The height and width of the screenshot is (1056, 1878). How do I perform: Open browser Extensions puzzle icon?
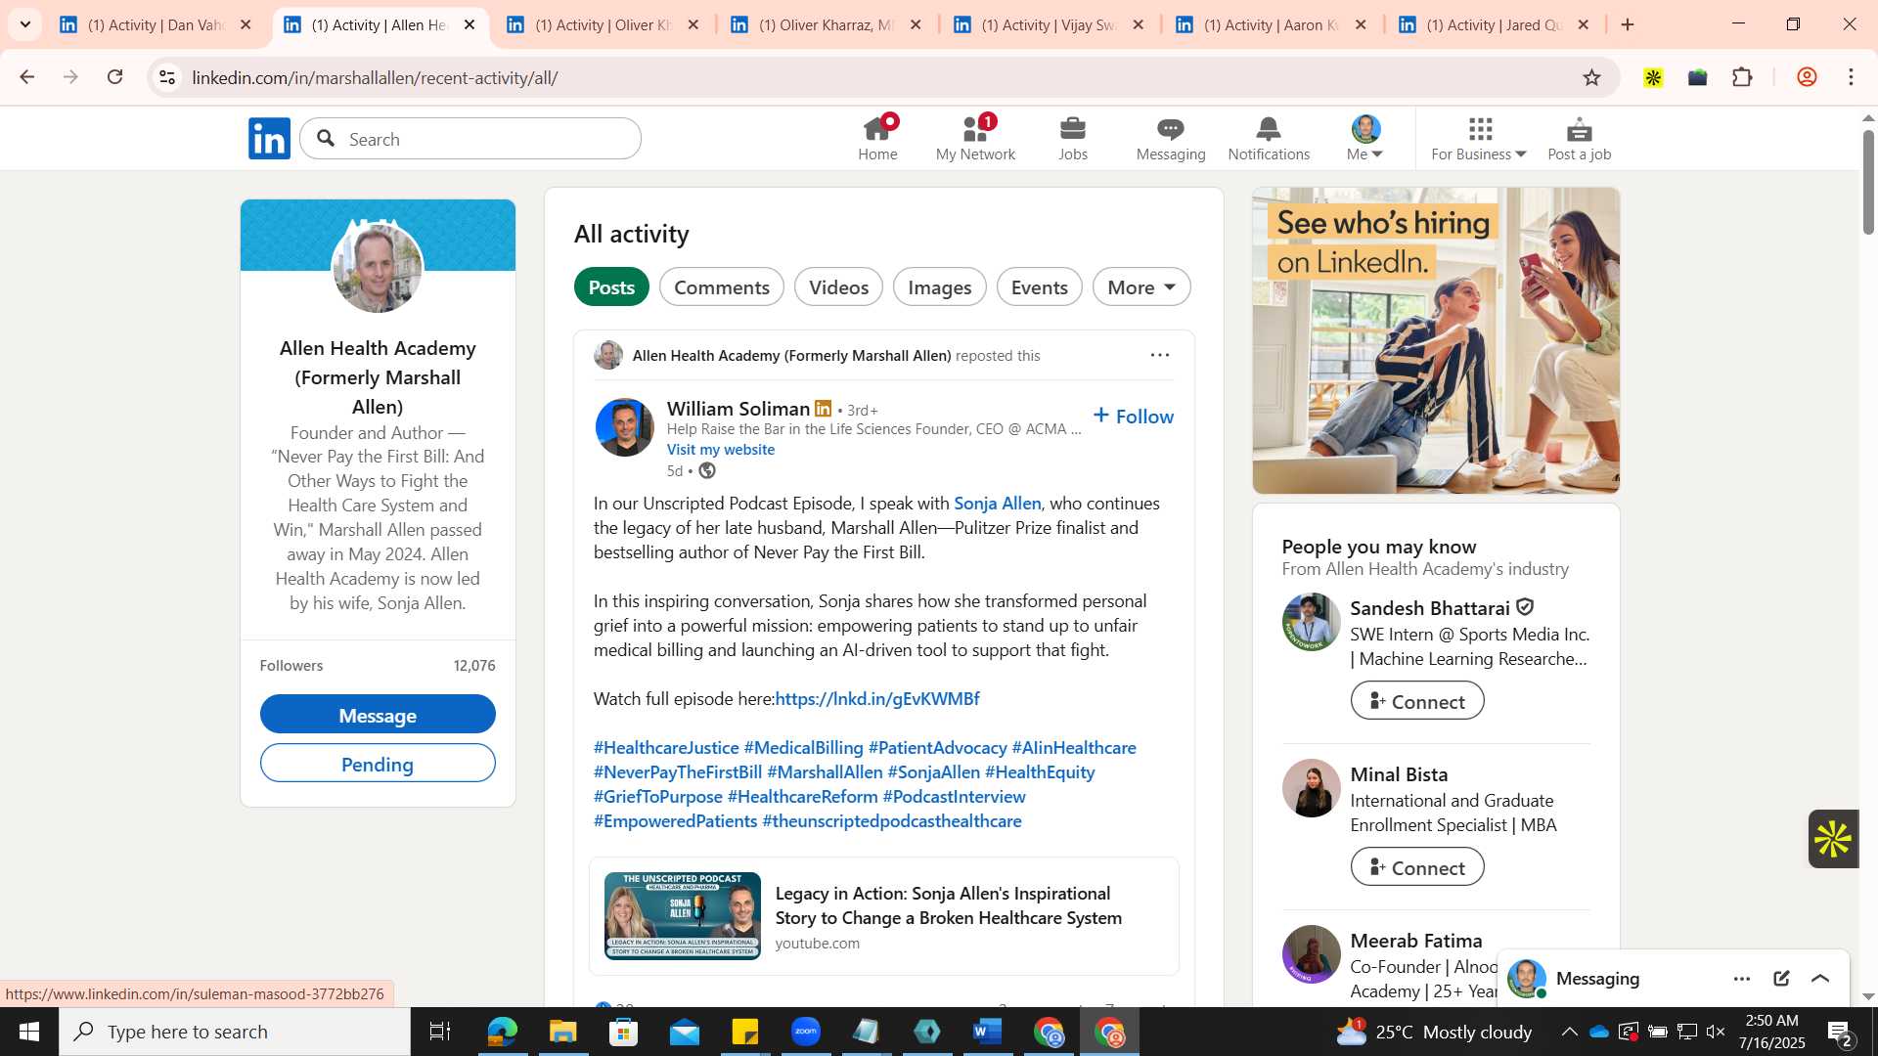1742,77
